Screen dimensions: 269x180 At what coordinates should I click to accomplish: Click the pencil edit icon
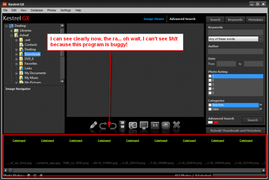pos(94,125)
